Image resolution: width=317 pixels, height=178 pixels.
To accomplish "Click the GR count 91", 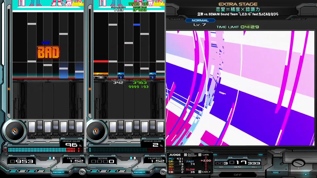I will pyautogui.click(x=181, y=162).
